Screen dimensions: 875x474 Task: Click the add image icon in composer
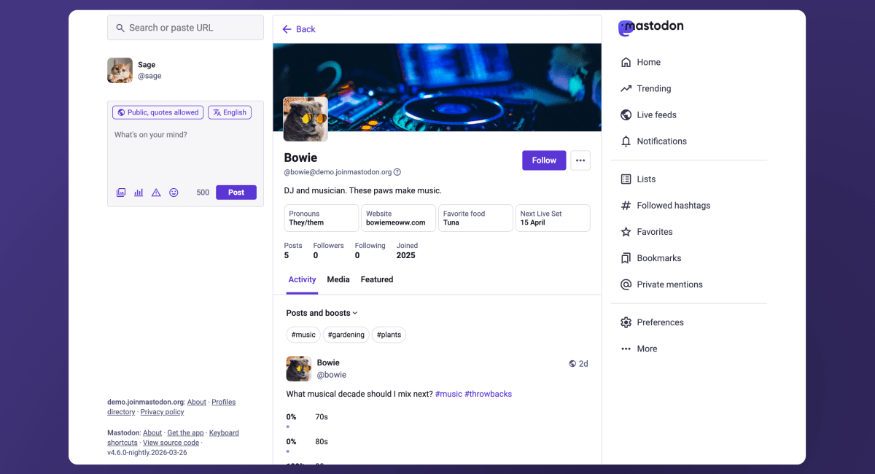[121, 193]
